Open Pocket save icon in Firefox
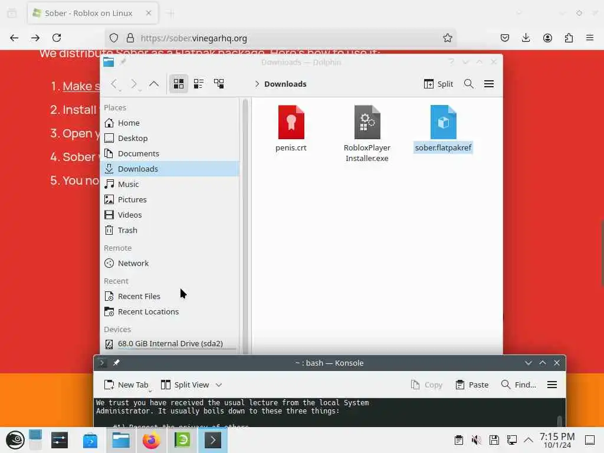Screen dimensions: 604x453 pos(505,38)
